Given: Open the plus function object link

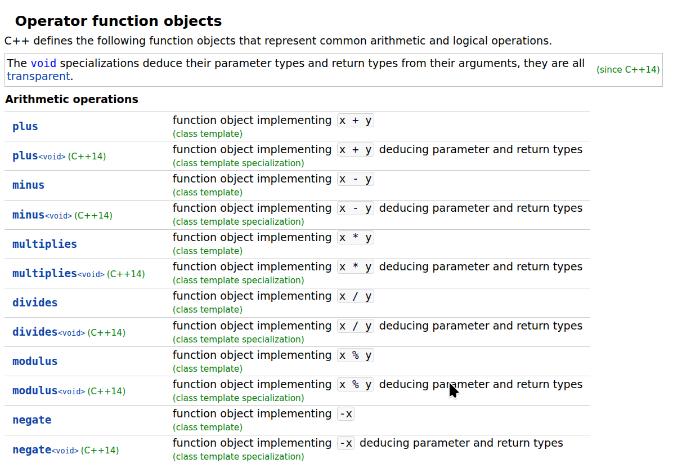Looking at the screenshot, I should coord(25,127).
